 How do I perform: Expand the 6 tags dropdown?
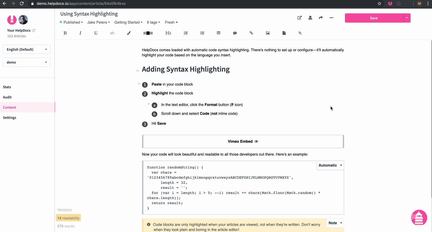coord(154,22)
